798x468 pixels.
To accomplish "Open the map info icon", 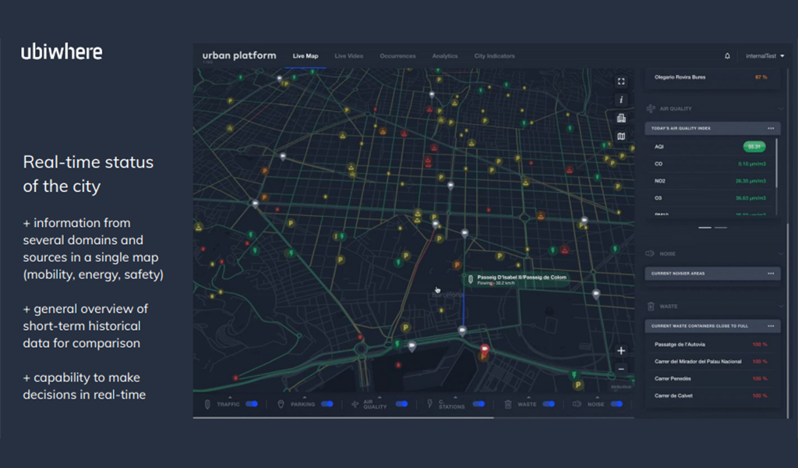I will (x=621, y=100).
